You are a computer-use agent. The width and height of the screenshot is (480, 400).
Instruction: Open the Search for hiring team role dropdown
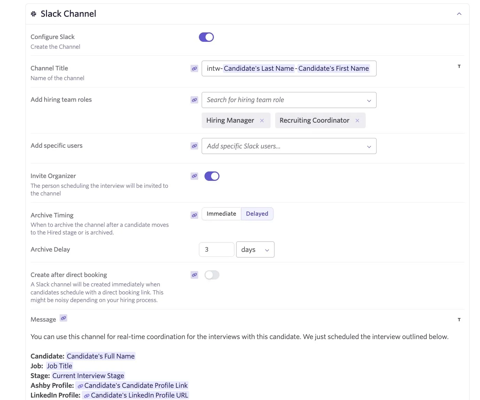point(289,100)
